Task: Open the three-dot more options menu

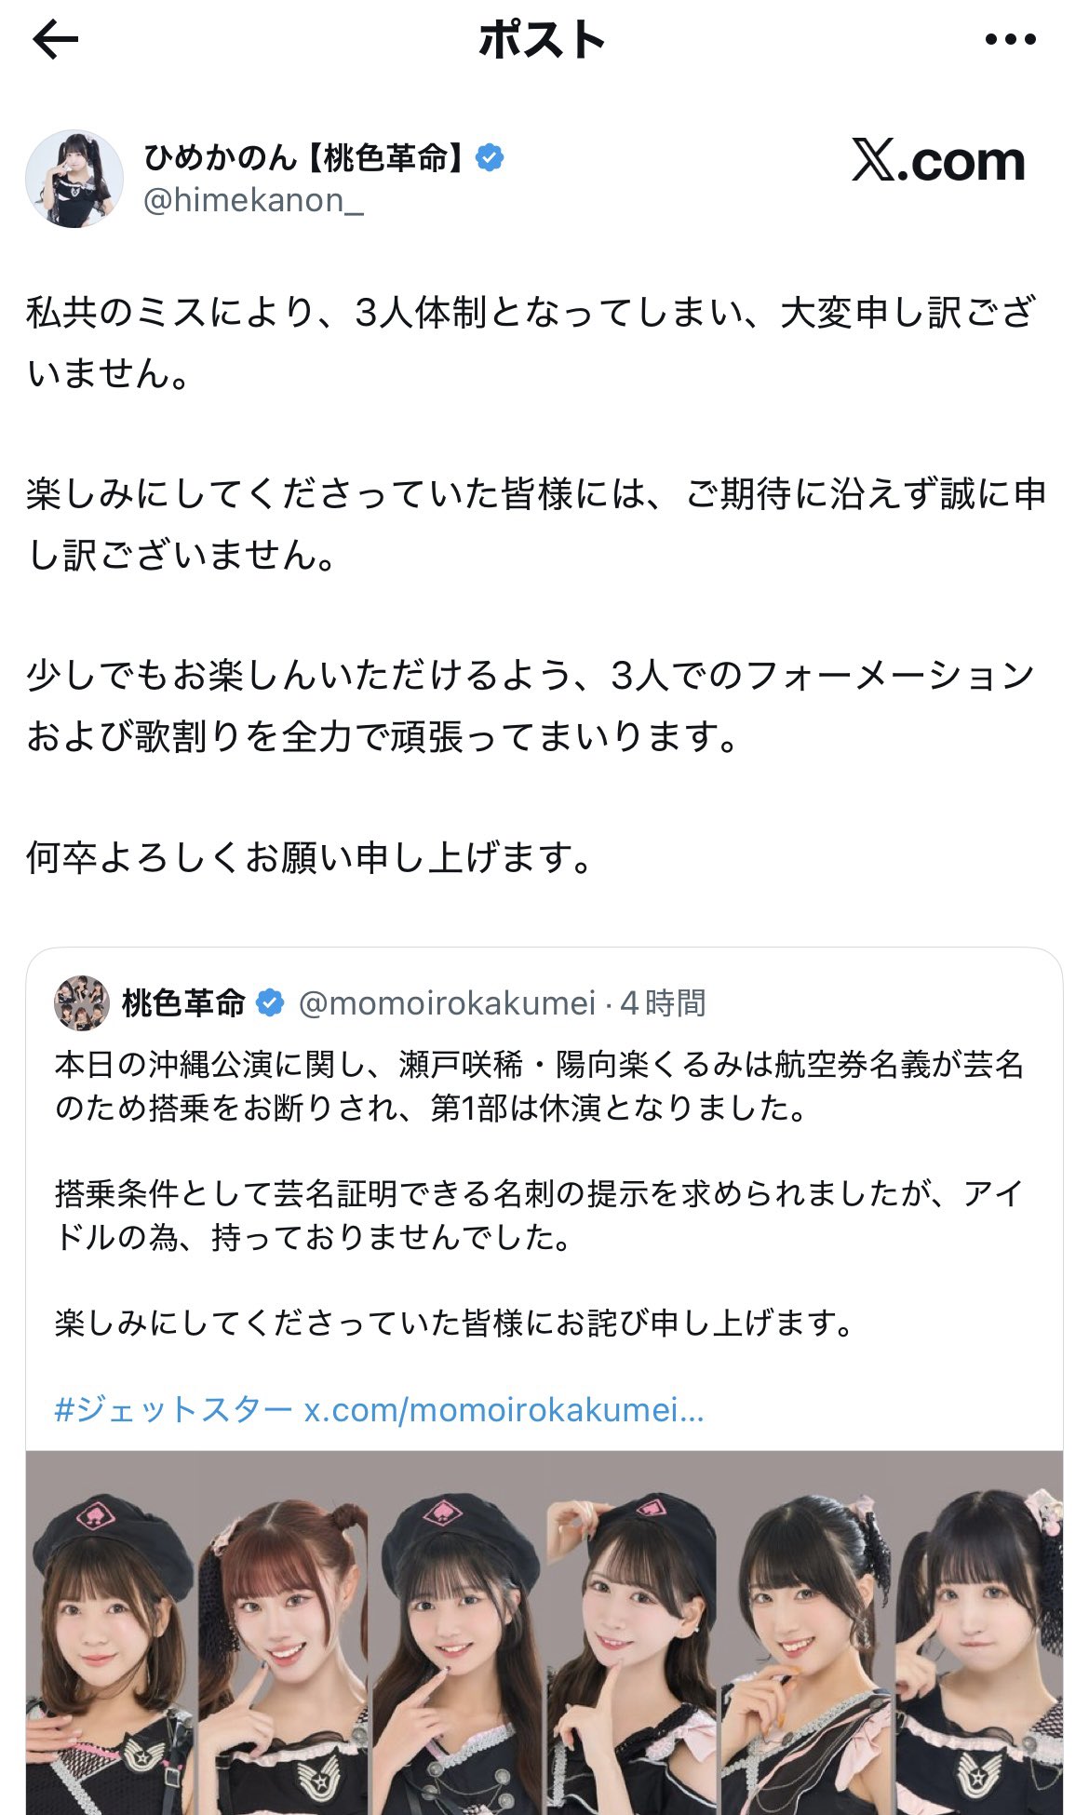Action: point(1010,40)
